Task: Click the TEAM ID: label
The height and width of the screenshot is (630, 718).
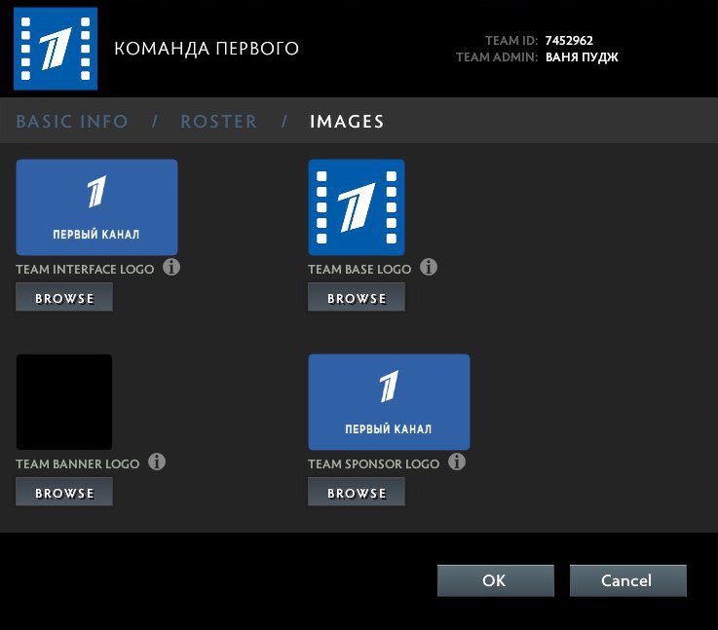Action: 511,41
